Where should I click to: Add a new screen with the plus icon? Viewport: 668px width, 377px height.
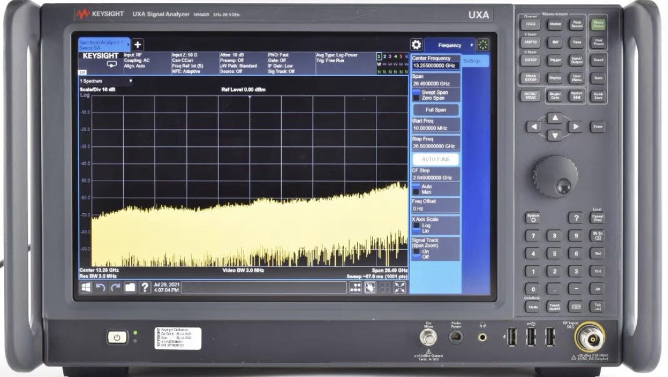(x=138, y=45)
